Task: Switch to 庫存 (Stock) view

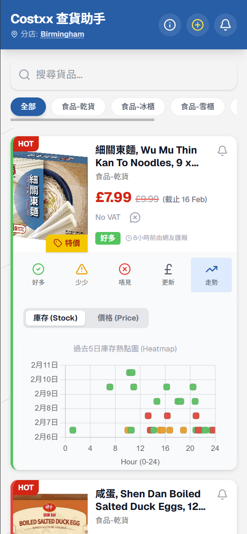Action: pyautogui.click(x=55, y=318)
